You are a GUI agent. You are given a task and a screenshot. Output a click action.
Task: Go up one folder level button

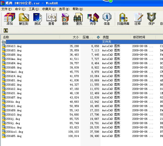click(6, 30)
